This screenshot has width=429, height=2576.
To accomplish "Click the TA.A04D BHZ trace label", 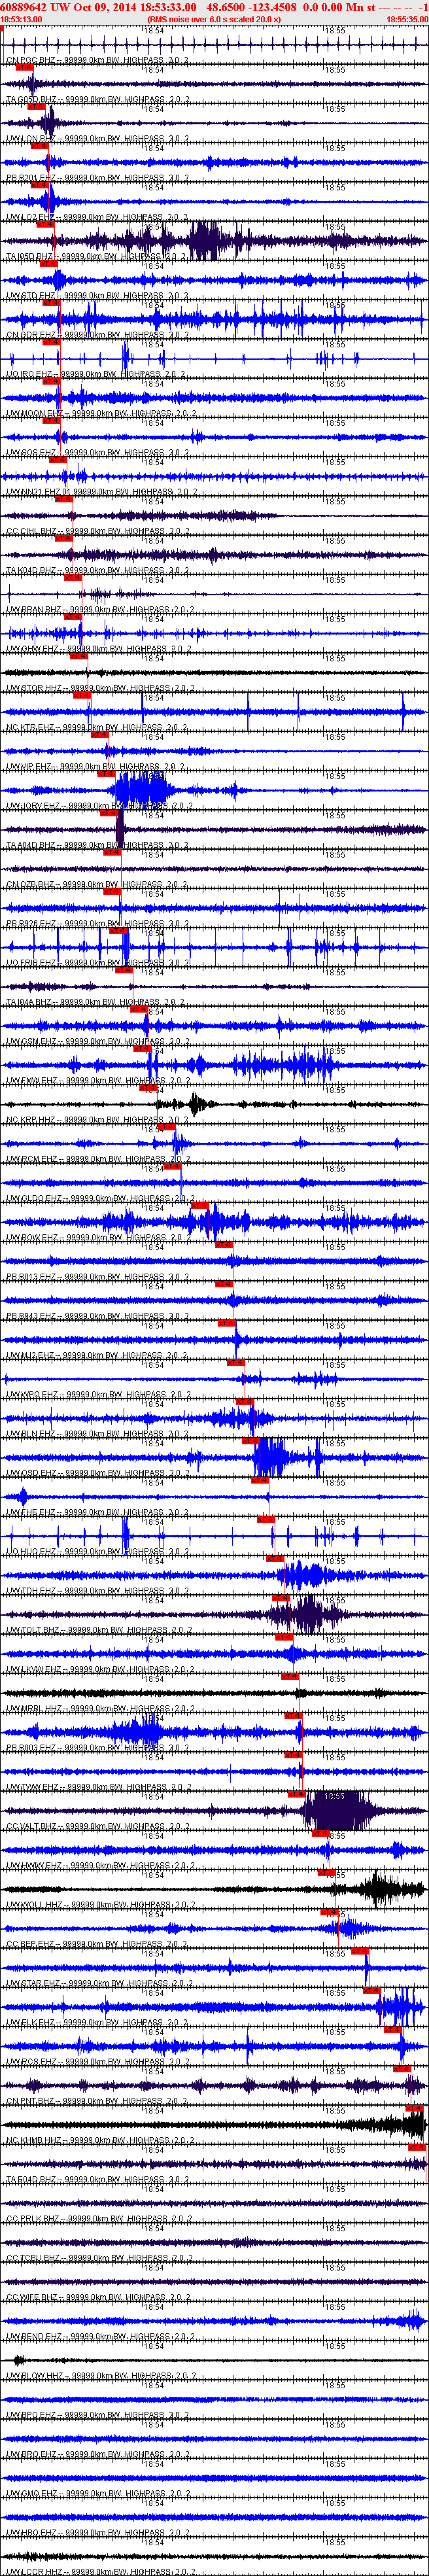I will [x=98, y=845].
